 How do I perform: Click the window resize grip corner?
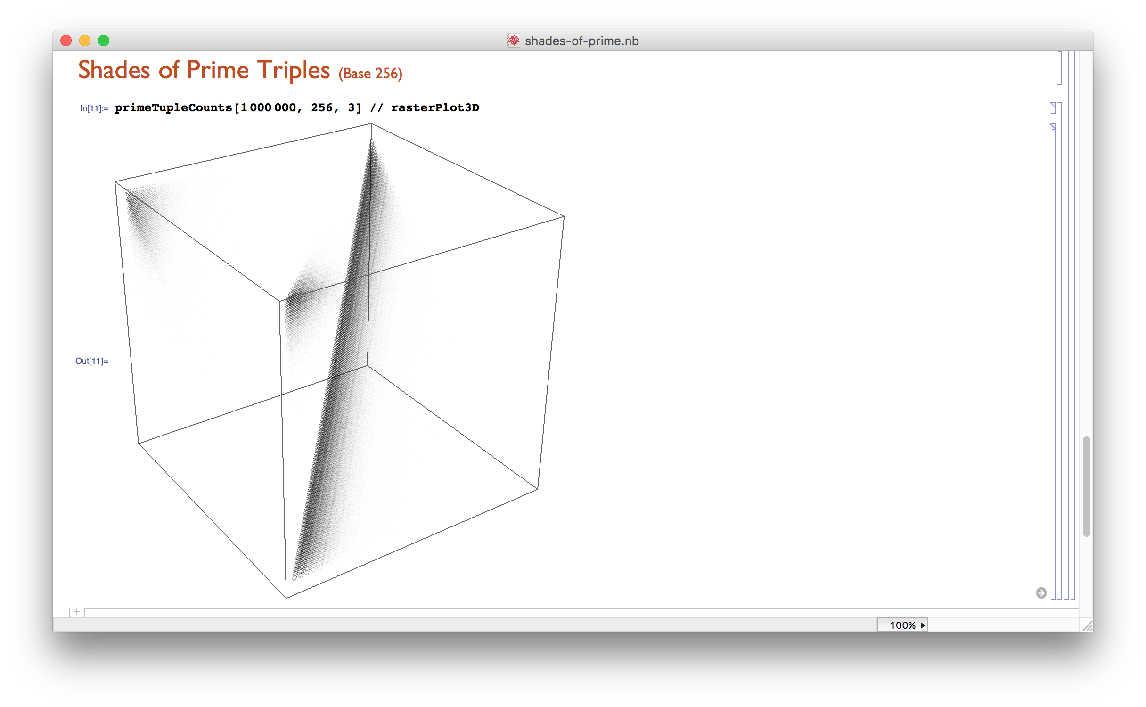tap(1087, 626)
